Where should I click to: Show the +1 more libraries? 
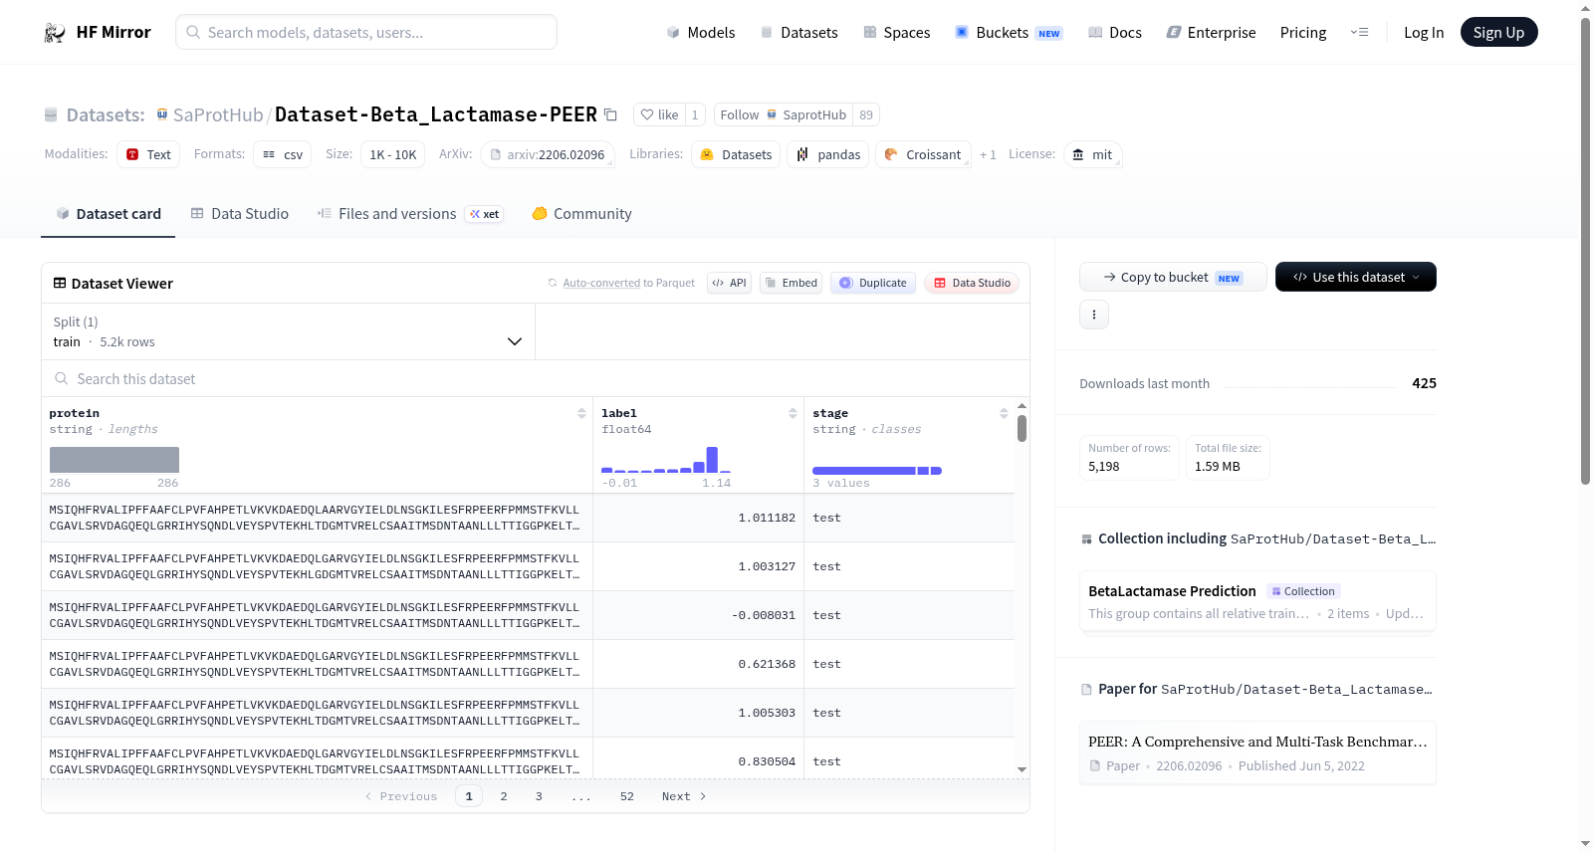[988, 154]
